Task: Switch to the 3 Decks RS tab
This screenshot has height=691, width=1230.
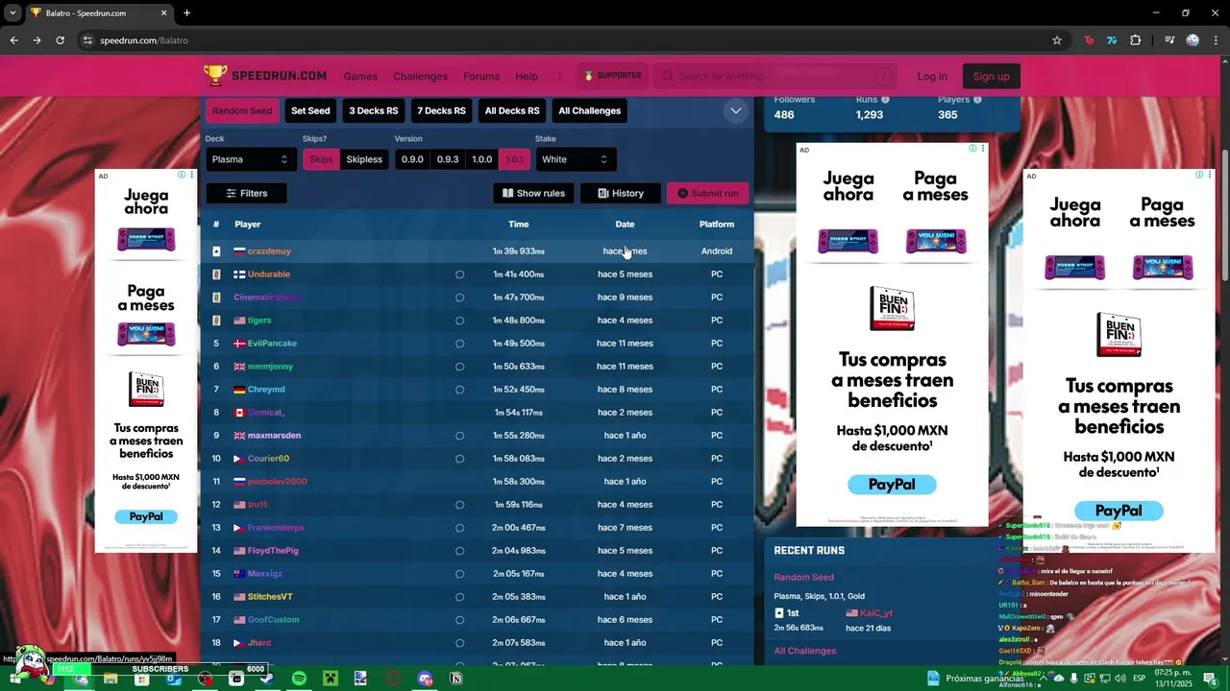Action: pyautogui.click(x=374, y=110)
